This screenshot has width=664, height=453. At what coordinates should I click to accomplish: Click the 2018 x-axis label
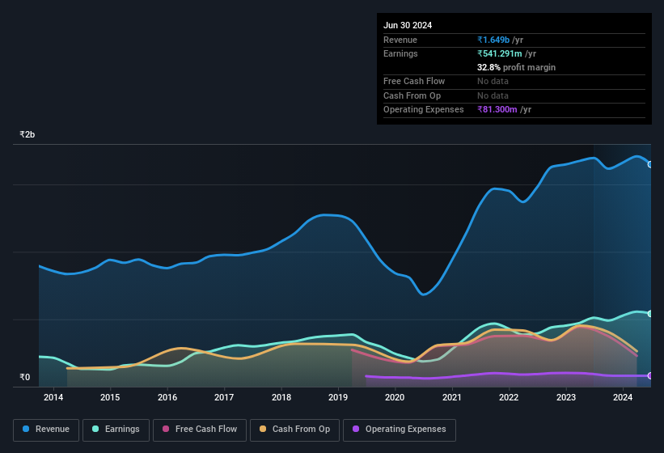(281, 397)
